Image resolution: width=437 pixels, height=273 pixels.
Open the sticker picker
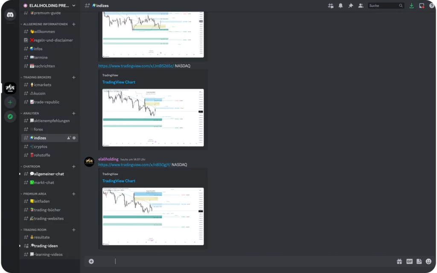(419, 261)
